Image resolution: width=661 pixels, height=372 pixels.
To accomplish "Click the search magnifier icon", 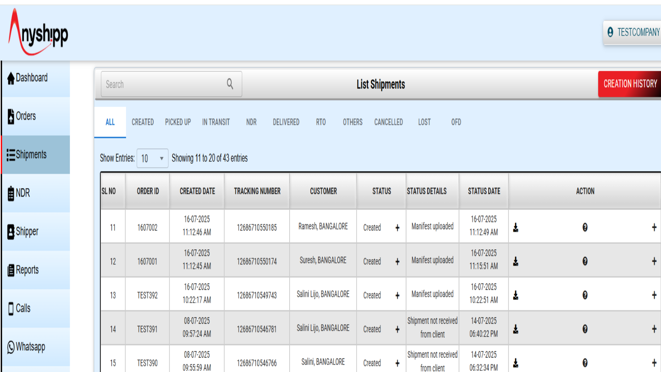I will (230, 84).
